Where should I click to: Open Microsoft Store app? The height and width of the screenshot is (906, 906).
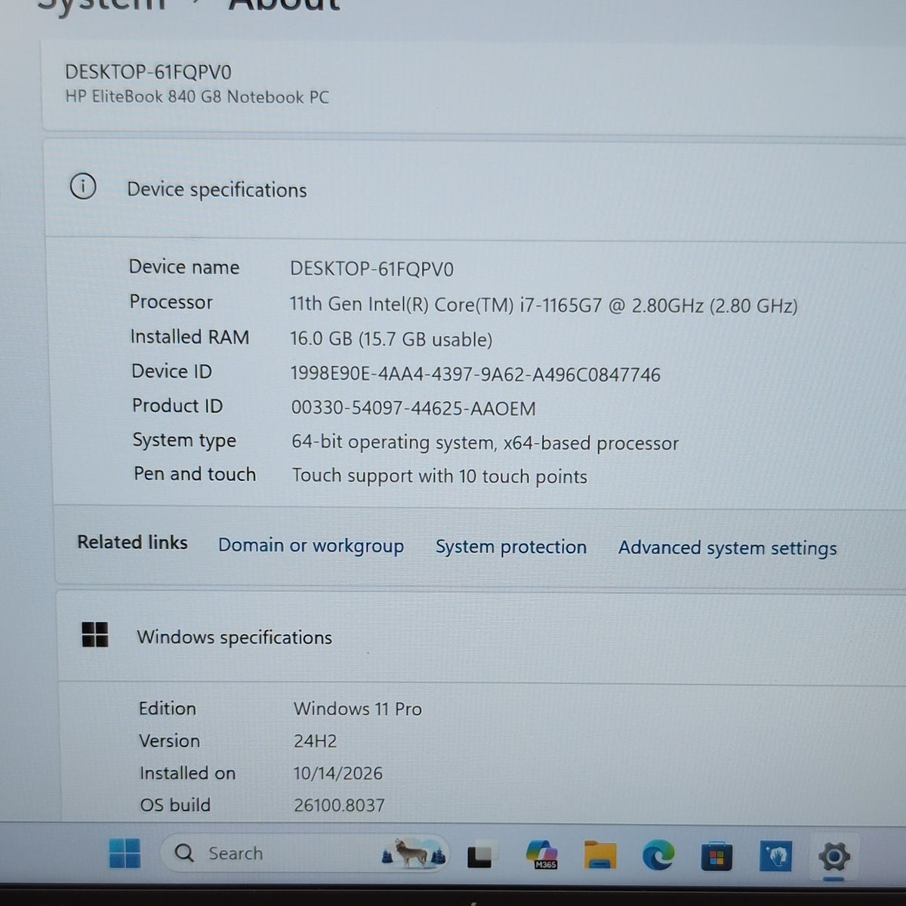point(716,856)
